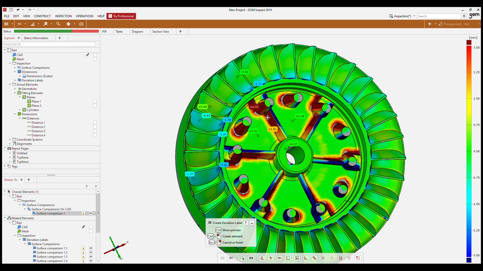Image resolution: width=483 pixels, height=271 pixels.
Task: Click the Save project floppy disk icon
Action: pyautogui.click(x=11, y=10)
